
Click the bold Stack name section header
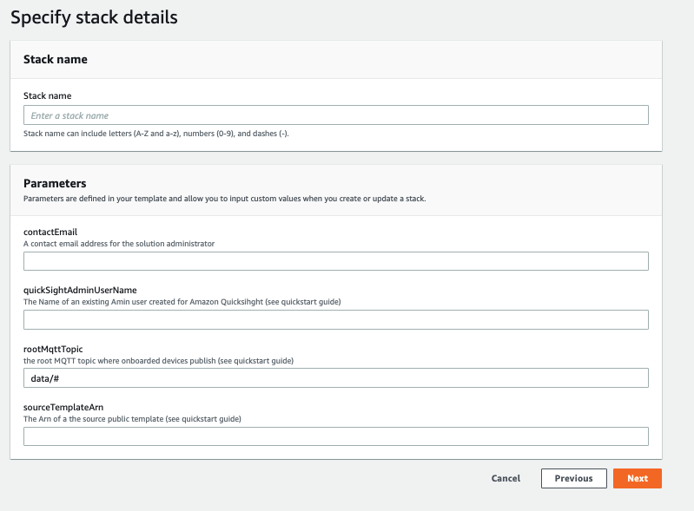[x=56, y=59]
